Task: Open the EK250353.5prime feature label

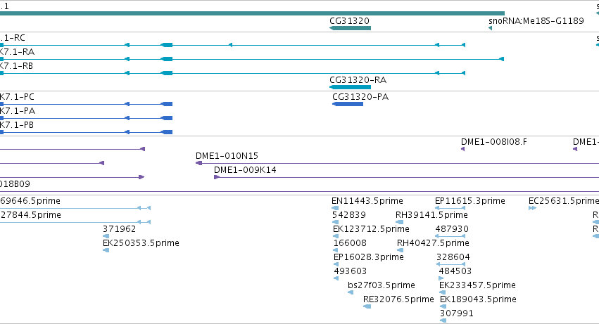Action: pyautogui.click(x=141, y=243)
